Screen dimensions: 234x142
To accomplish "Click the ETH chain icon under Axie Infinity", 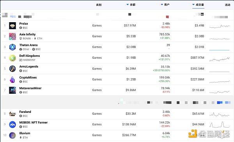I will [x=35, y=39].
